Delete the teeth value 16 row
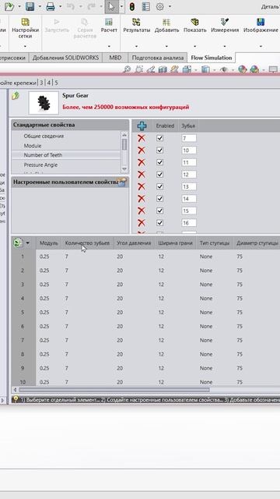The height and width of the screenshot is (499, 280). click(x=142, y=223)
